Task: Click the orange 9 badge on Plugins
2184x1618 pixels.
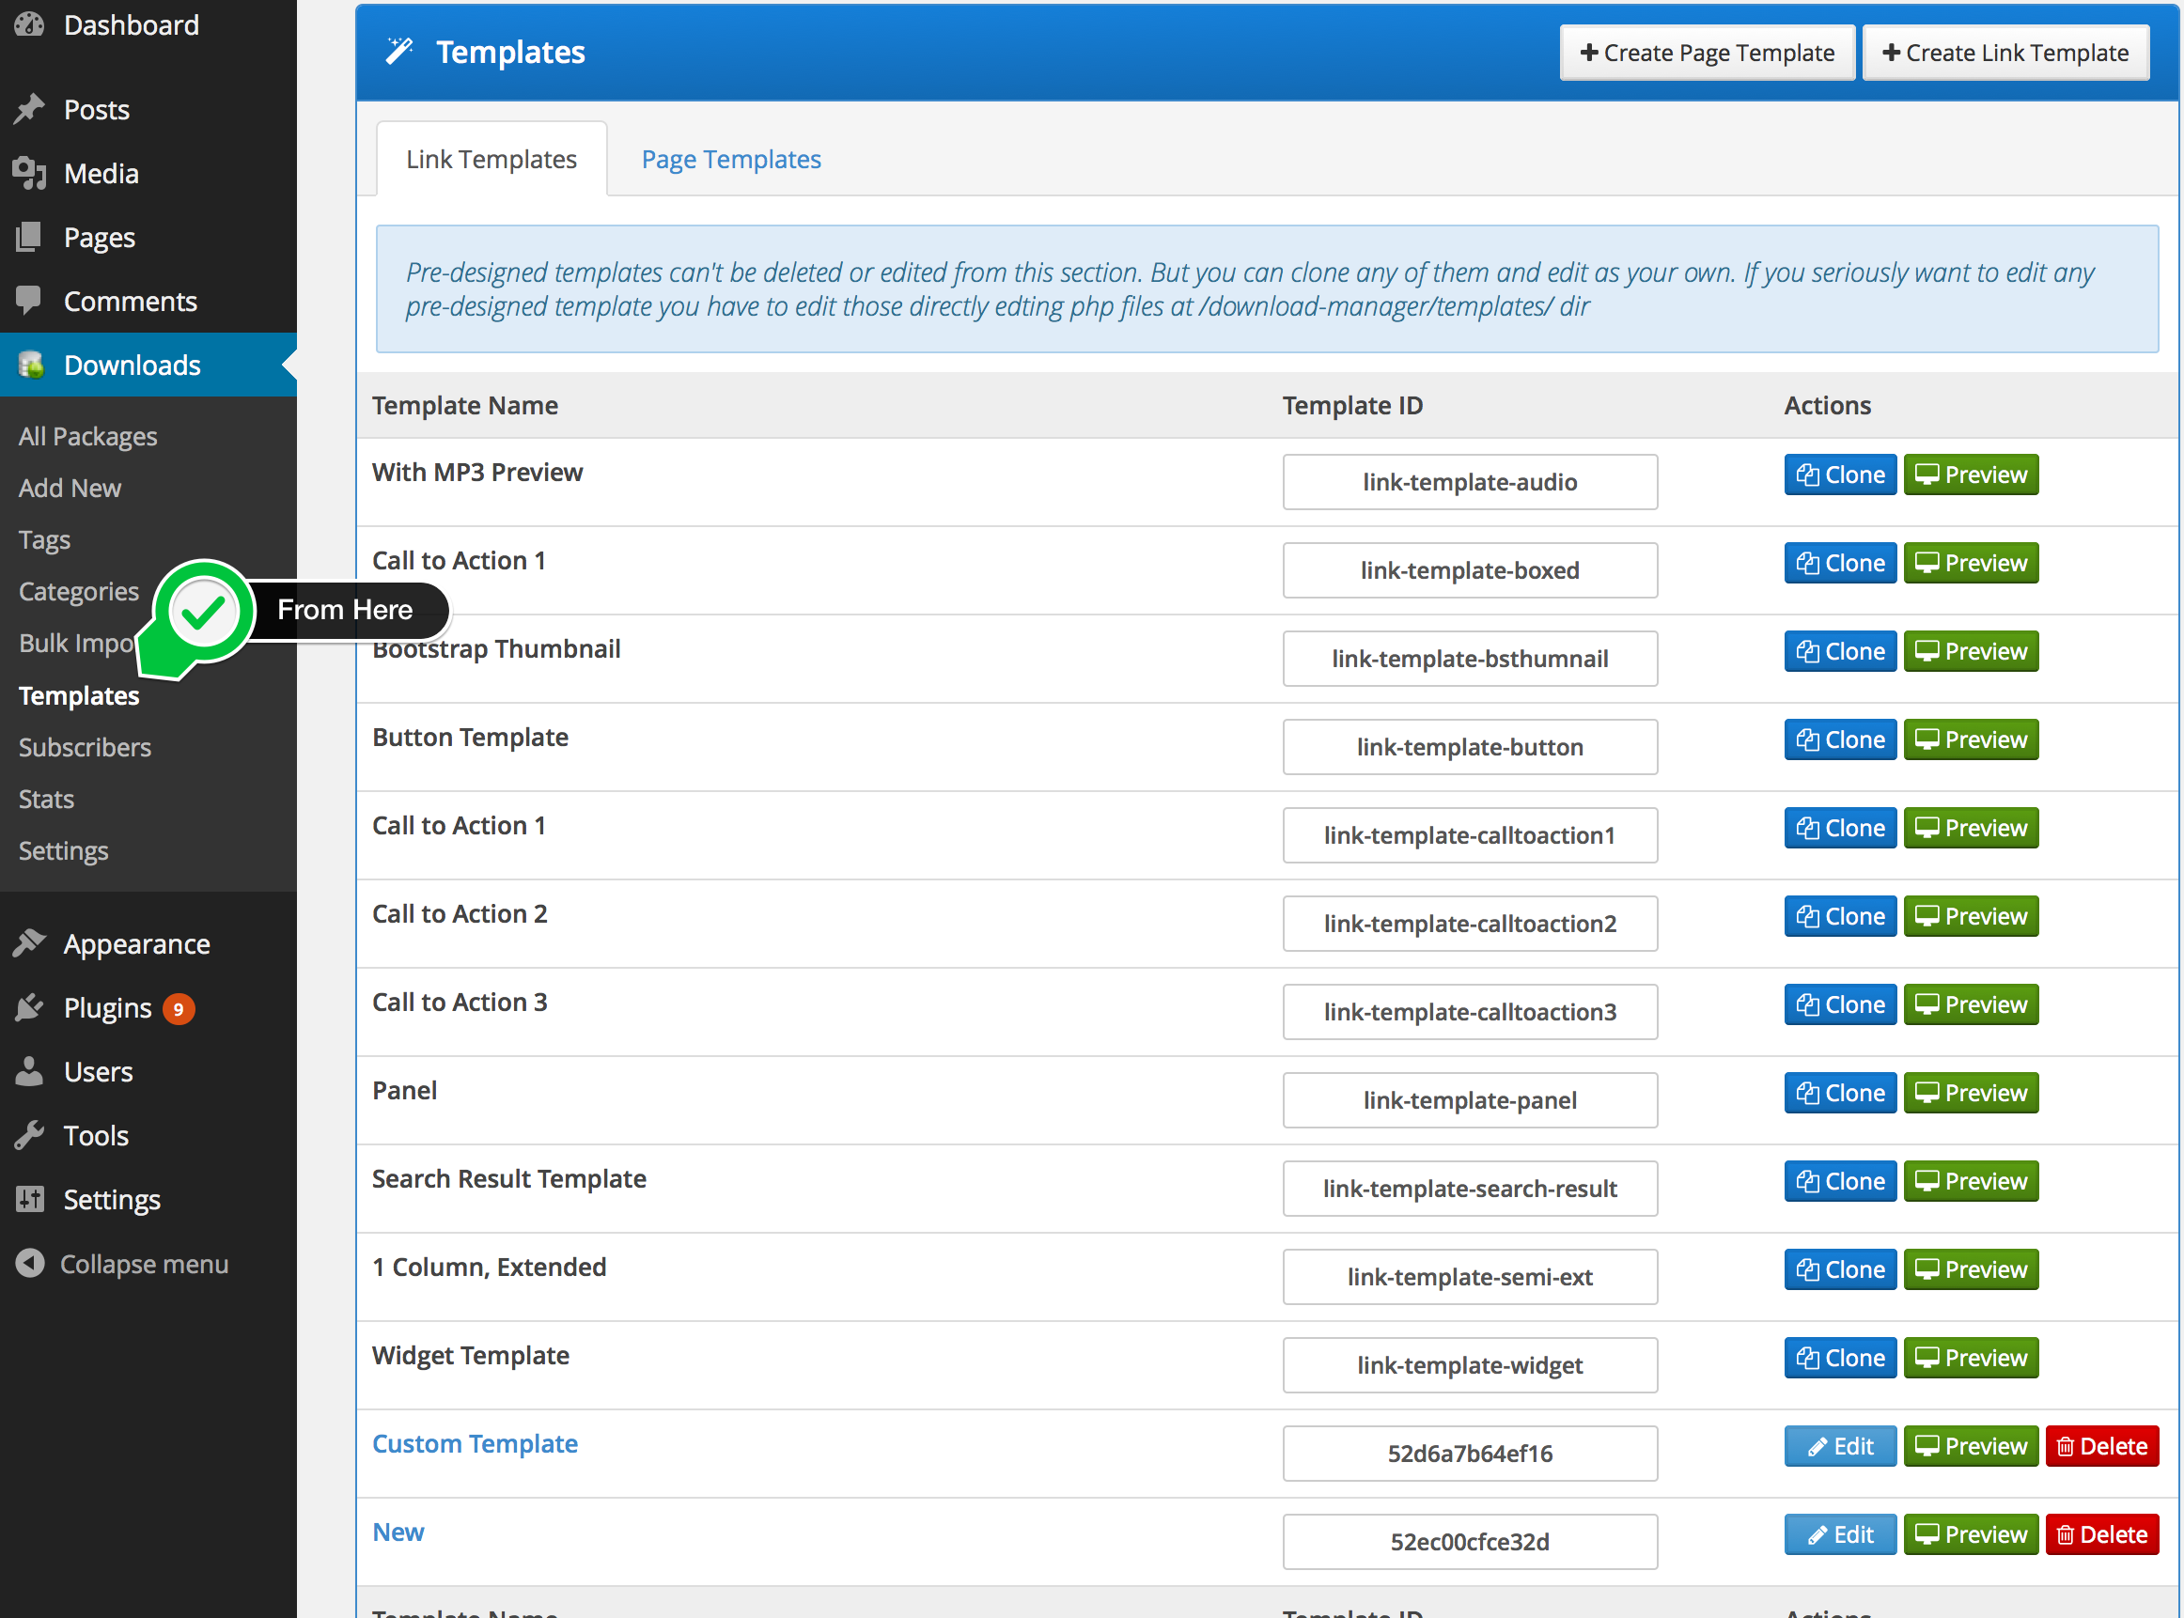Action: [x=179, y=1008]
